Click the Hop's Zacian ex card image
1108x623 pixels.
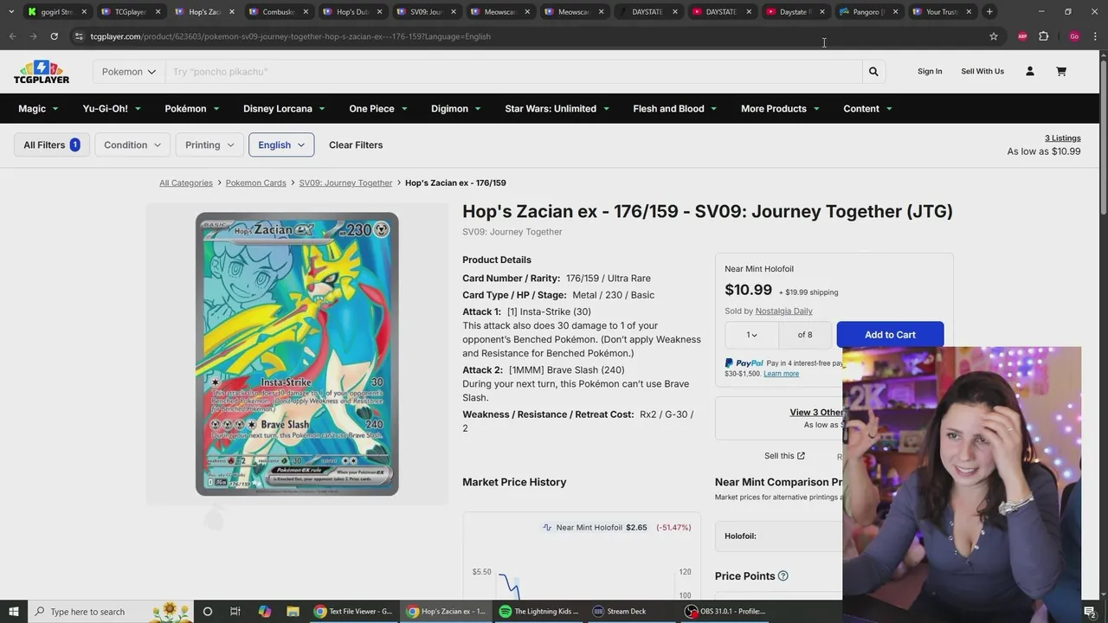297,355
